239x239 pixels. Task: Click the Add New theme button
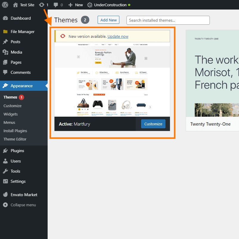[108, 20]
